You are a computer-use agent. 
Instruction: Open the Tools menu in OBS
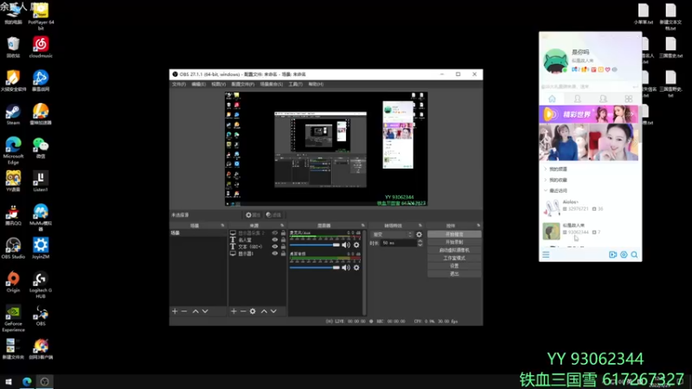(295, 84)
